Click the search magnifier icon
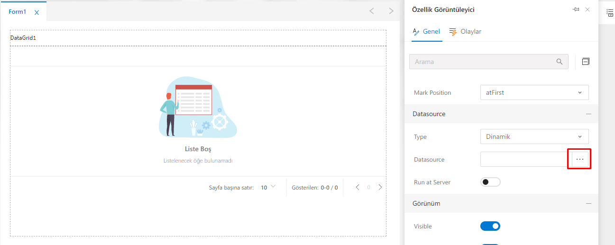Image resolution: width=615 pixels, height=245 pixels. click(x=560, y=62)
